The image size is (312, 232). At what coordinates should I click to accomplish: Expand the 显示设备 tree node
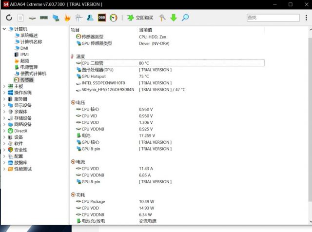click(x=4, y=105)
